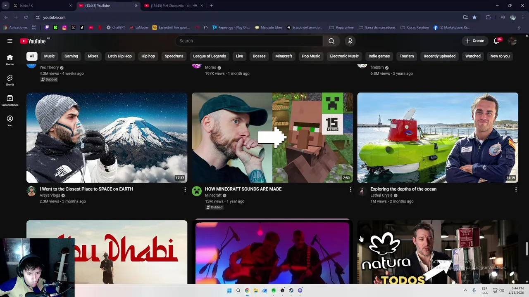This screenshot has height=297, width=529.
Task: Select the Gaming filter chip
Action: coord(71,56)
